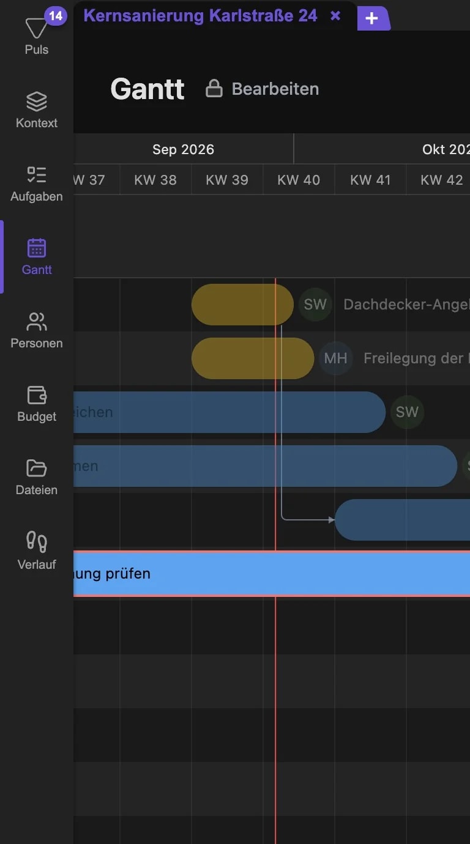Select the yellow Freilegung task bar
The image size is (470, 844).
coord(253,358)
